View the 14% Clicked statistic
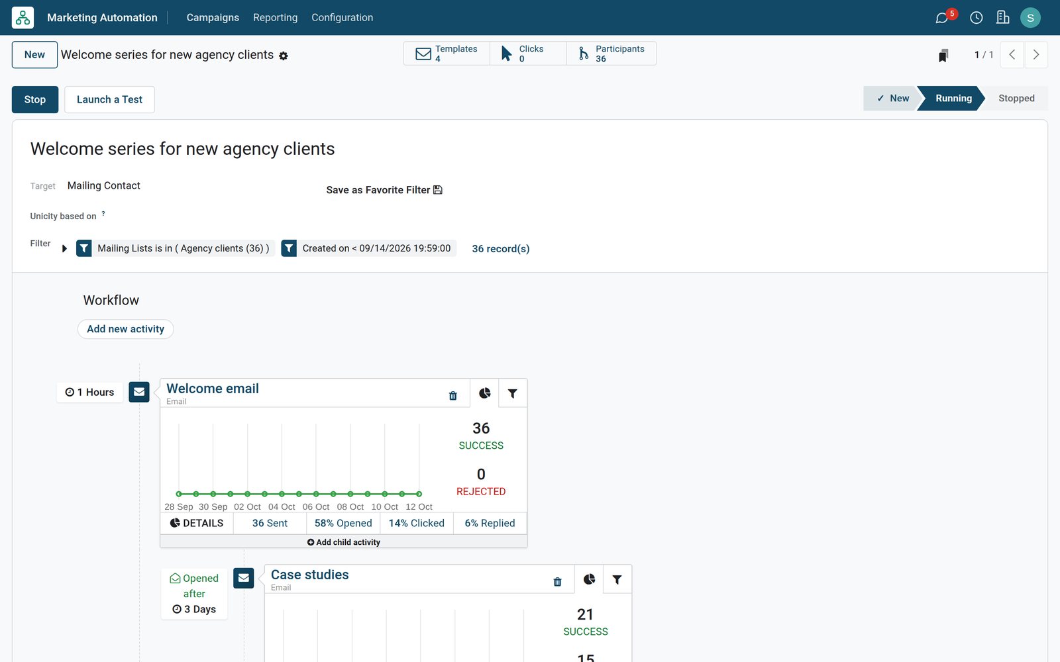This screenshot has width=1060, height=662. click(417, 523)
